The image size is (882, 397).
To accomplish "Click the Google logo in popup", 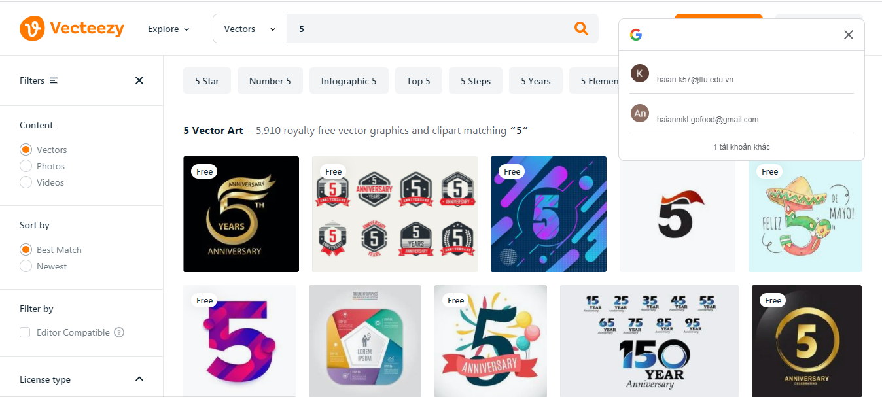I will coord(636,35).
